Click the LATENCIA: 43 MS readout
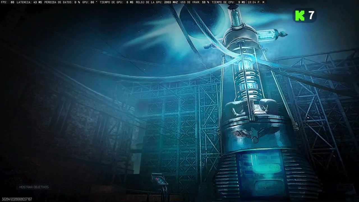Viewport: 359px width, 202px height. (29, 2)
